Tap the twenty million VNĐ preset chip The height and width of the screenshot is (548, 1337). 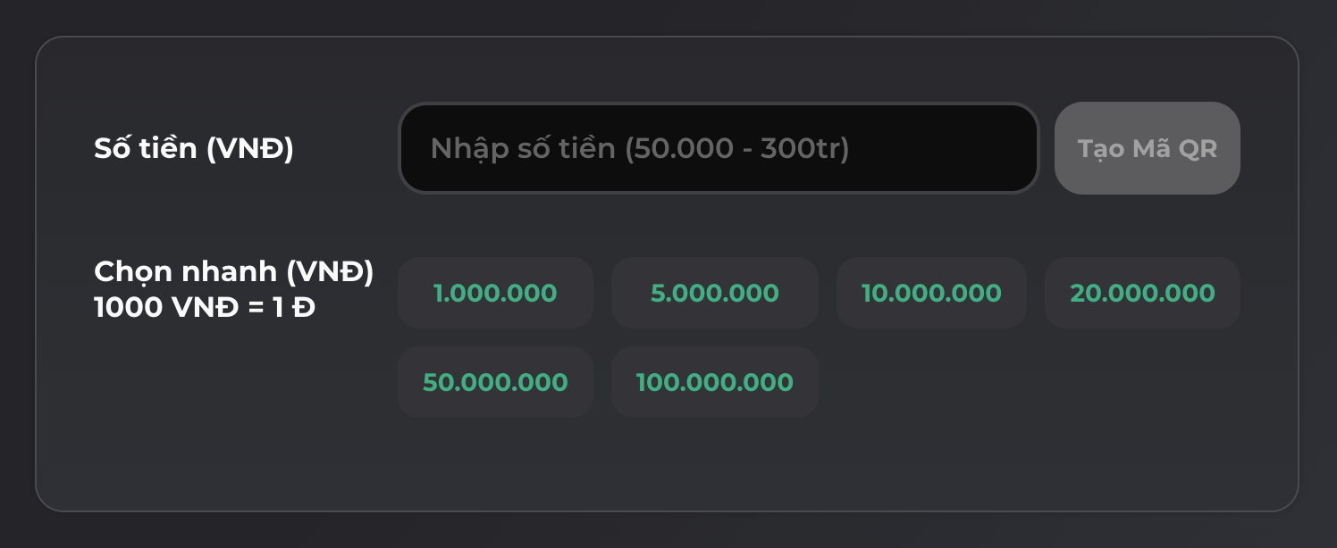click(x=1142, y=293)
